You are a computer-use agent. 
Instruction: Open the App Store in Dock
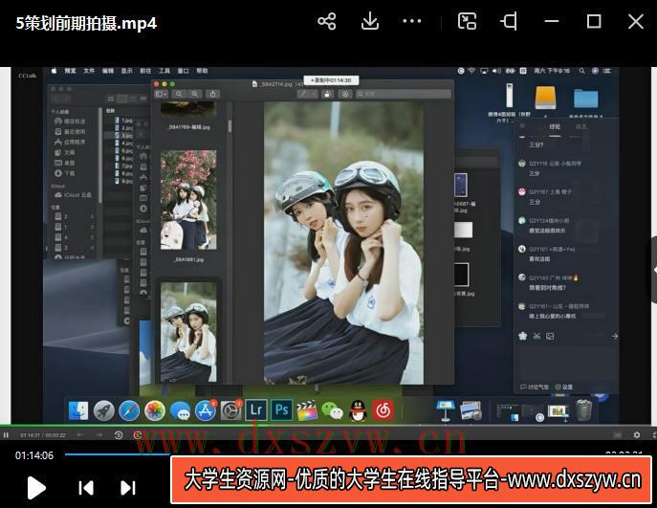click(x=205, y=410)
